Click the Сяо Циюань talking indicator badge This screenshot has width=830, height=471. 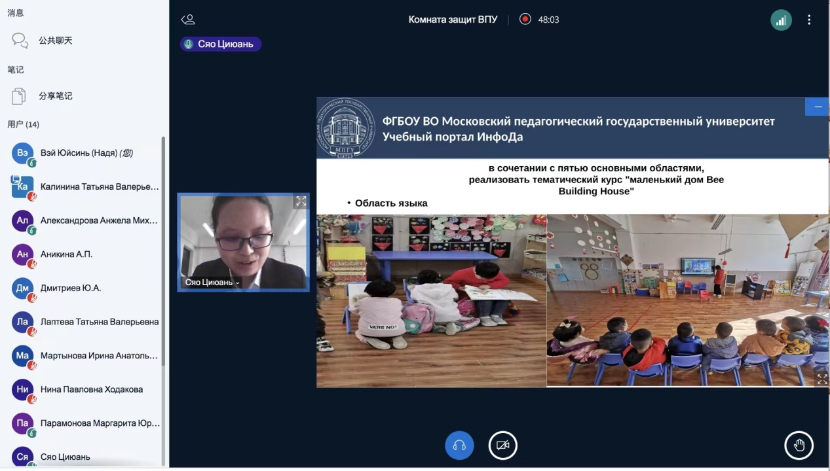221,44
